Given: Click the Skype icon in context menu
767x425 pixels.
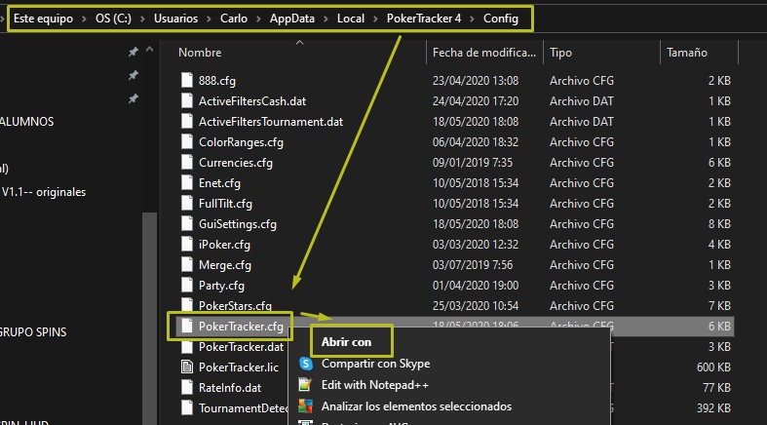Looking at the screenshot, I should pyautogui.click(x=306, y=364).
